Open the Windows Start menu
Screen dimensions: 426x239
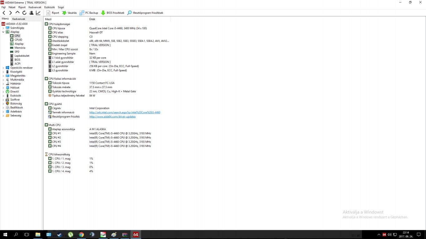(5, 234)
